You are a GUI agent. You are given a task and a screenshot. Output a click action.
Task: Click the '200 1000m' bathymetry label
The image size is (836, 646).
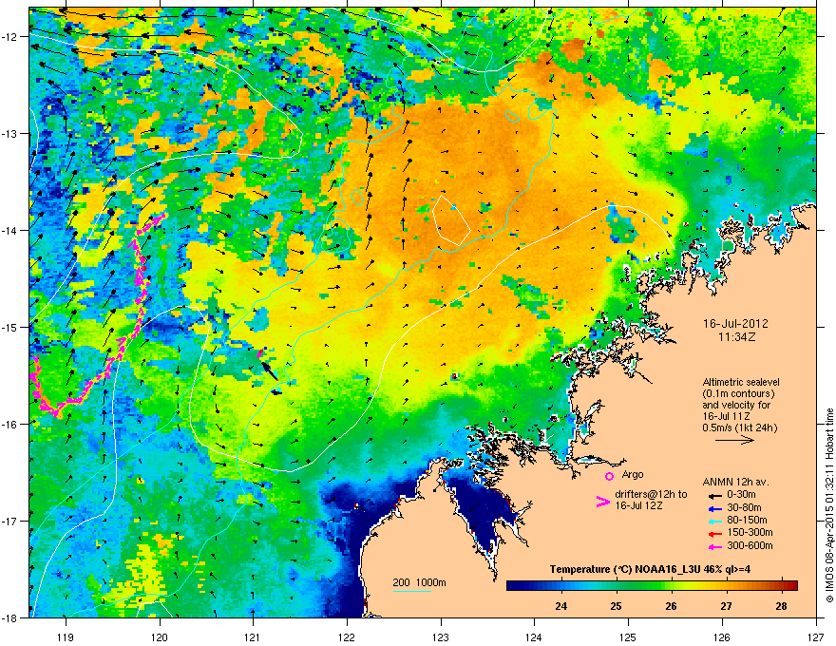pos(419,582)
